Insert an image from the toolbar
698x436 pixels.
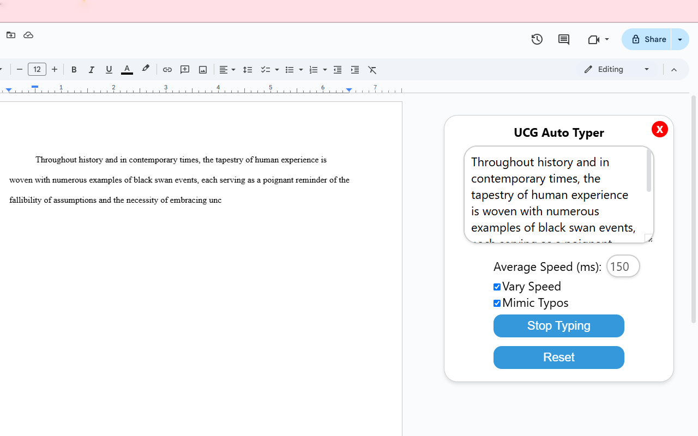point(203,70)
